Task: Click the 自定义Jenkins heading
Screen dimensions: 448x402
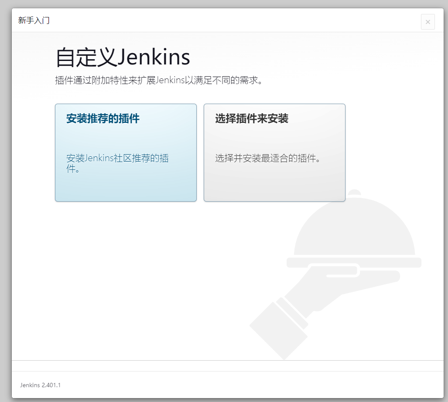Action: click(x=123, y=57)
